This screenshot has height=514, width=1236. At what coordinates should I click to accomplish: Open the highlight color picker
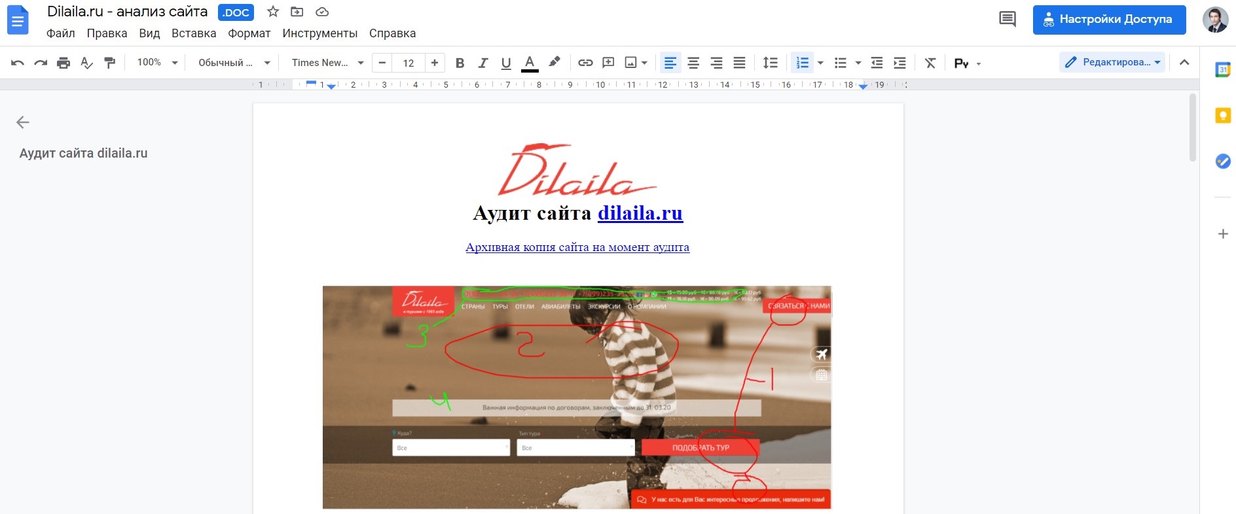click(554, 63)
